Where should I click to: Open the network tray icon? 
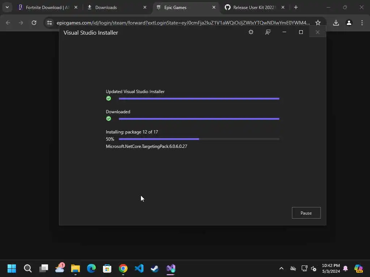[304, 268]
